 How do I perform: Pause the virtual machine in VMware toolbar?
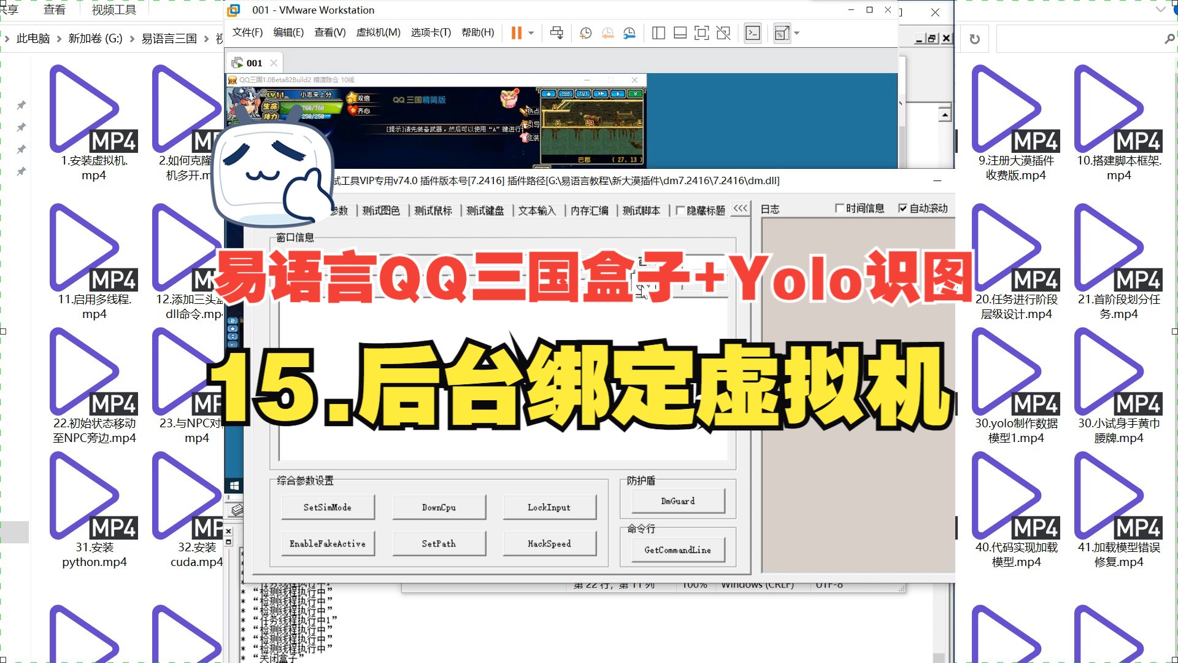coord(516,33)
